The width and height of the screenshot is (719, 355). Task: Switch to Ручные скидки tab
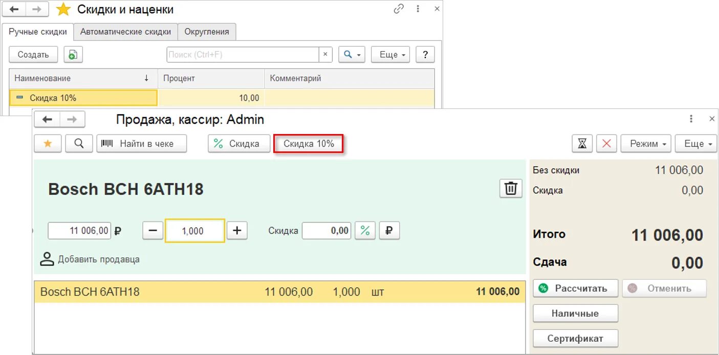tap(38, 32)
